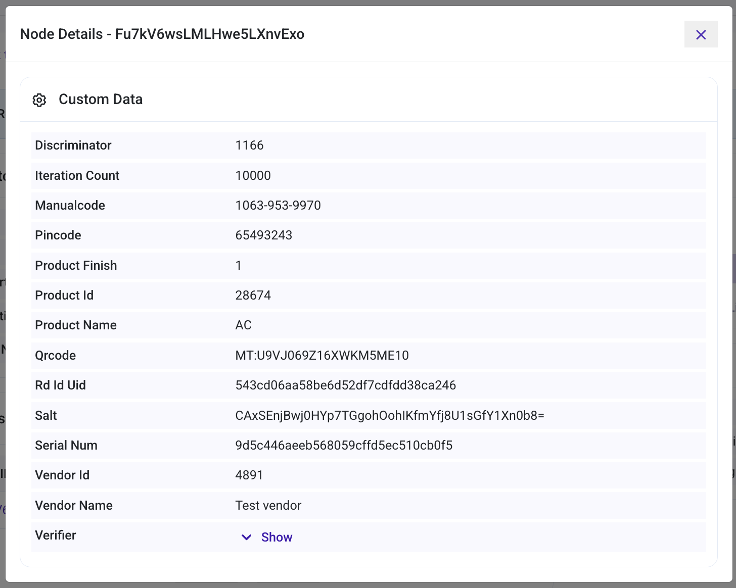Close the Node Details dialog

pos(701,34)
